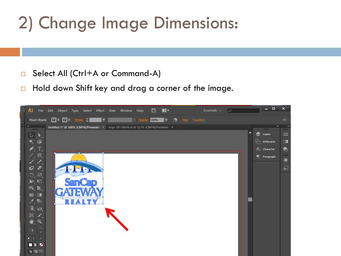Viewport: 341px width, 256px height.
Task: Open the Effect menu
Action: tap(100, 111)
